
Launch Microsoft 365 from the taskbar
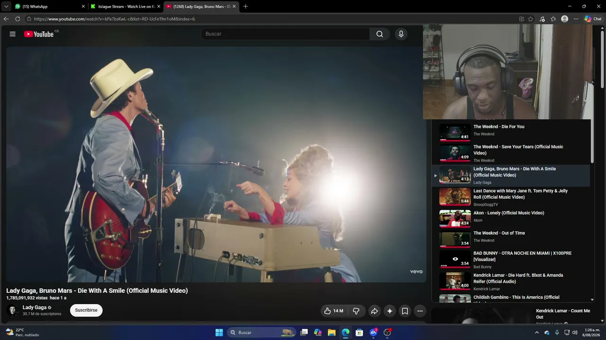click(x=318, y=332)
